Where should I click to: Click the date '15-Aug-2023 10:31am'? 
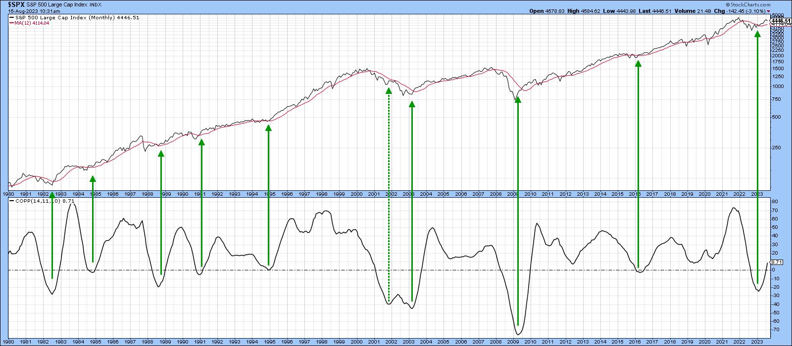[x=34, y=11]
